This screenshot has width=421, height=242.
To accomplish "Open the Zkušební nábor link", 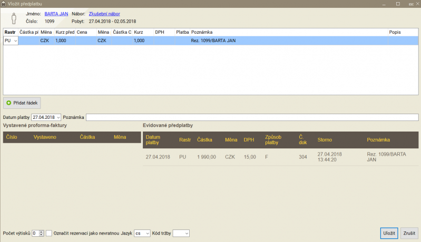I will [105, 14].
